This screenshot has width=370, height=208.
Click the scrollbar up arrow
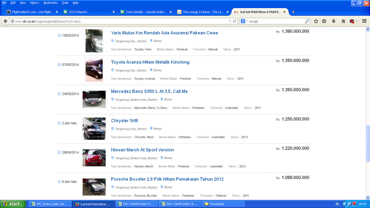368,29
